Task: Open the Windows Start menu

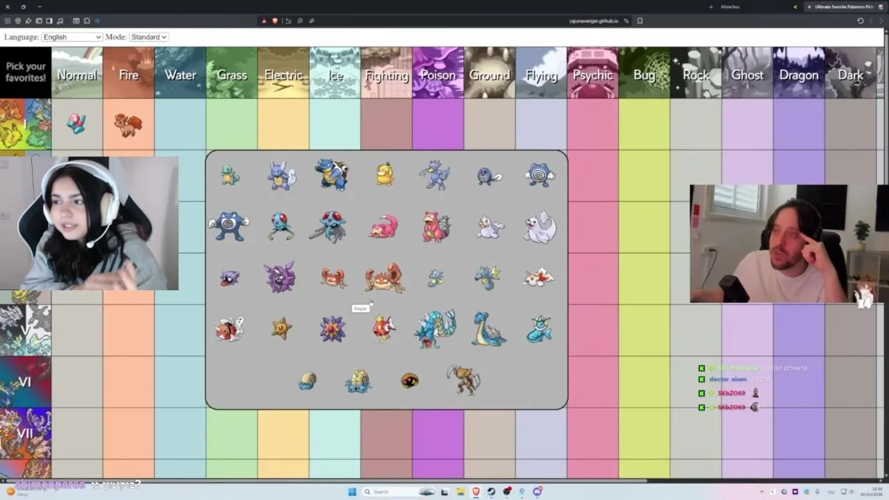Action: point(352,492)
